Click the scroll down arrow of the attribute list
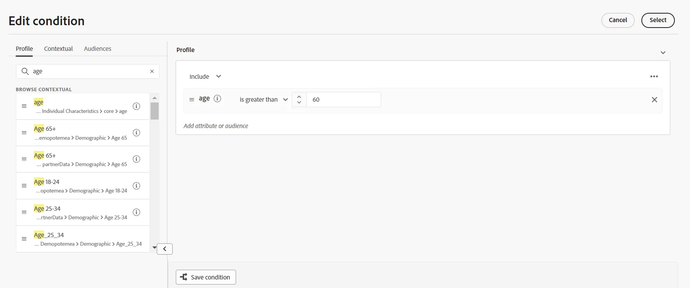690x288 pixels. [x=154, y=248]
